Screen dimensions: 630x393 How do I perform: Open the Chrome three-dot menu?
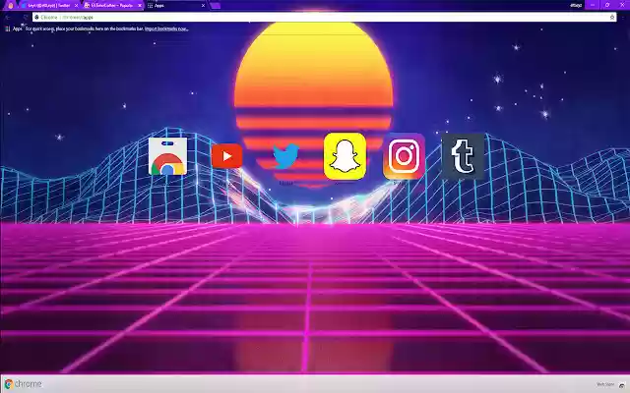(623, 18)
